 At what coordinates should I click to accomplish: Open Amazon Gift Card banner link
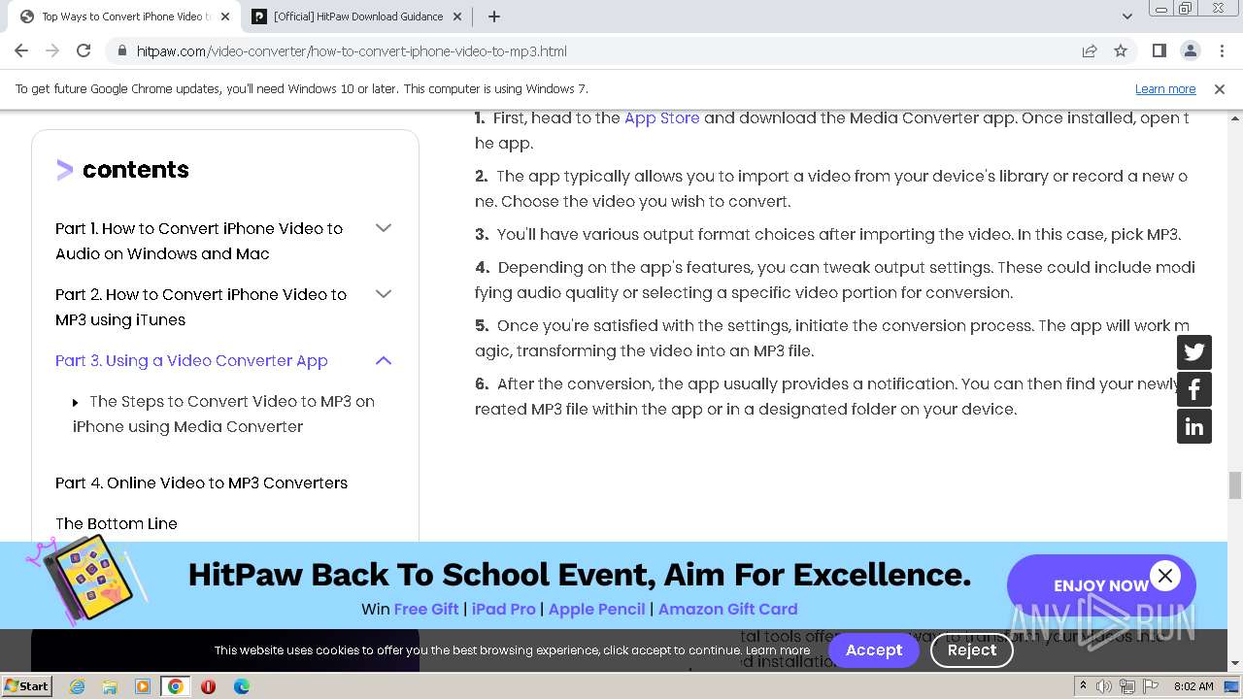[727, 609]
